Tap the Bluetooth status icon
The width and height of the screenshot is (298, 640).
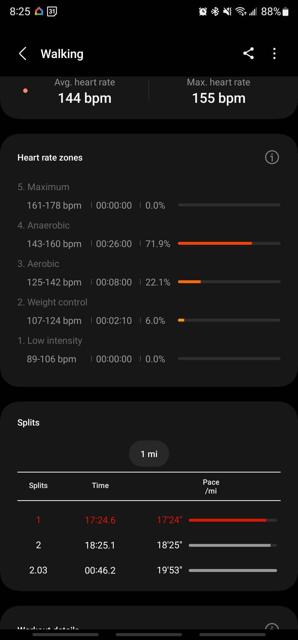(x=215, y=12)
